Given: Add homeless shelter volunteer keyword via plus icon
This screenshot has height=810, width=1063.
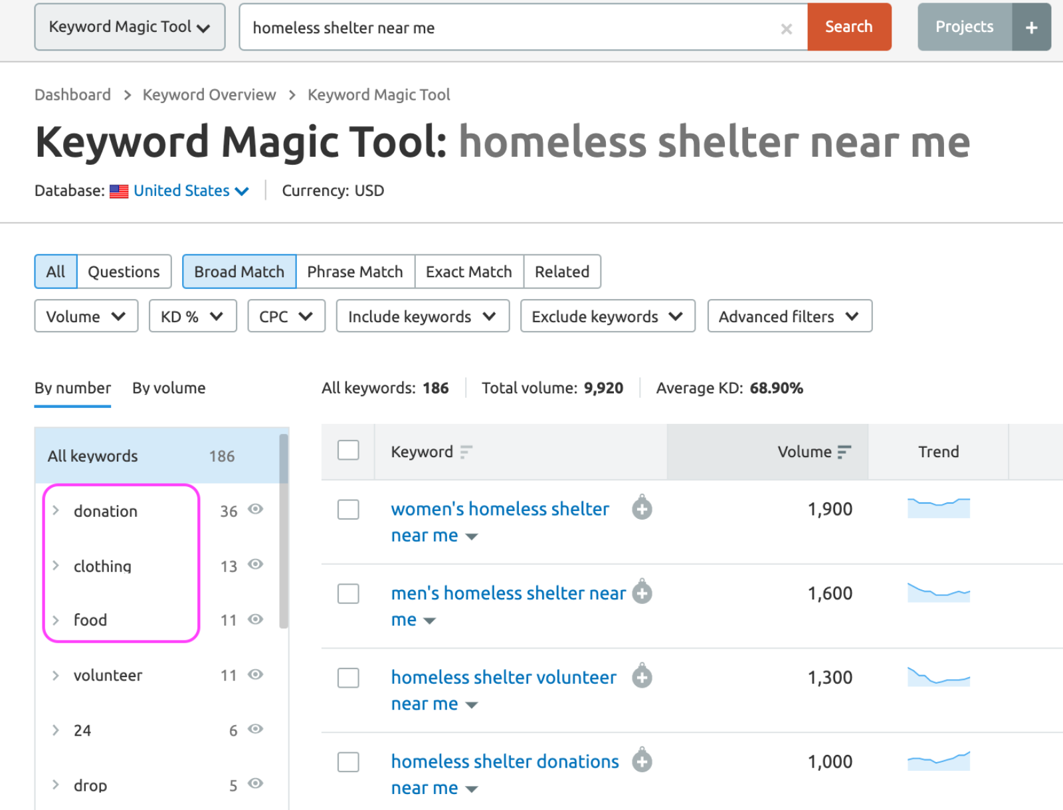Looking at the screenshot, I should coord(642,676).
